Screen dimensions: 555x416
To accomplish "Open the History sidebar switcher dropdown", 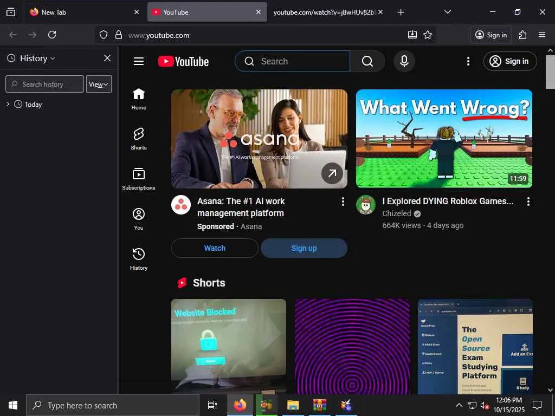I will coord(36,58).
